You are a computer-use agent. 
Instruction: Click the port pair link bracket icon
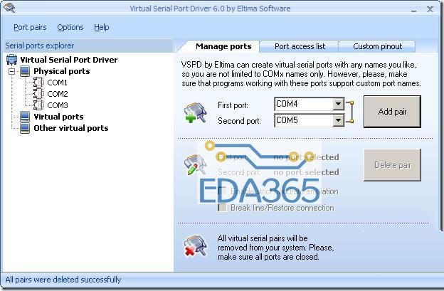tap(350, 112)
